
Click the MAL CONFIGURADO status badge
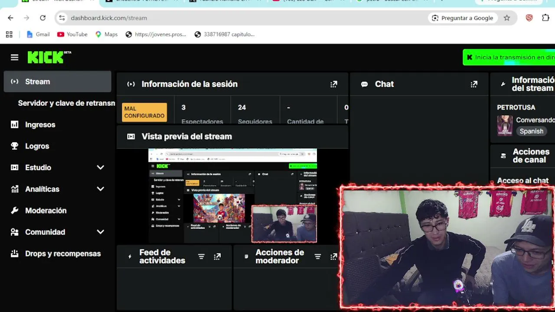click(144, 112)
